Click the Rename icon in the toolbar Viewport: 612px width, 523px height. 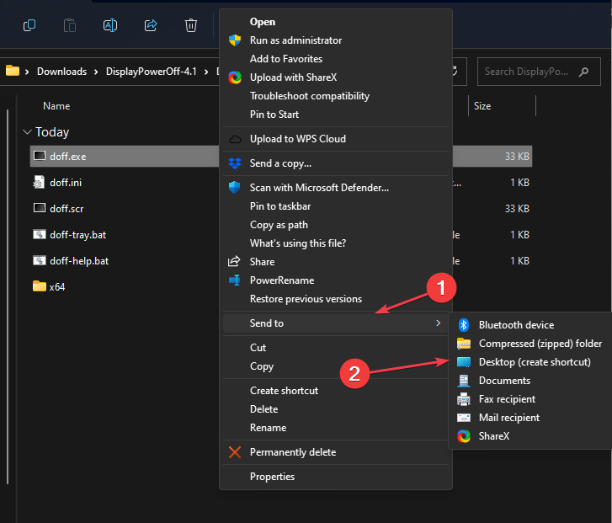coord(110,25)
